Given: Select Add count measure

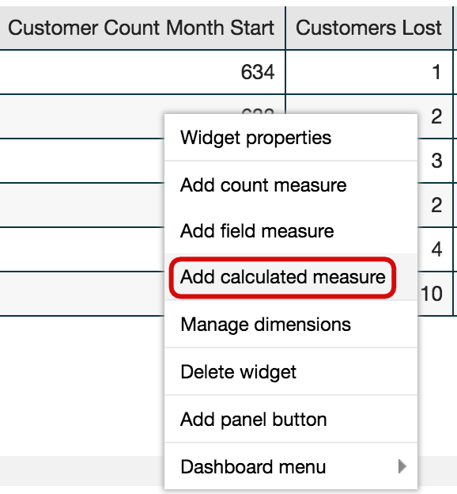Looking at the screenshot, I should 291,184.
